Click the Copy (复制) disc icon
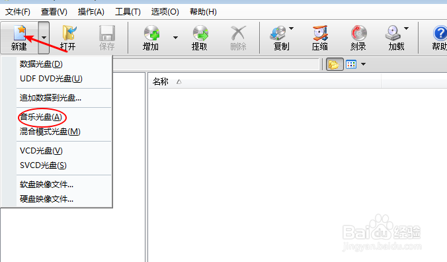This screenshot has width=447, height=262. (278, 33)
